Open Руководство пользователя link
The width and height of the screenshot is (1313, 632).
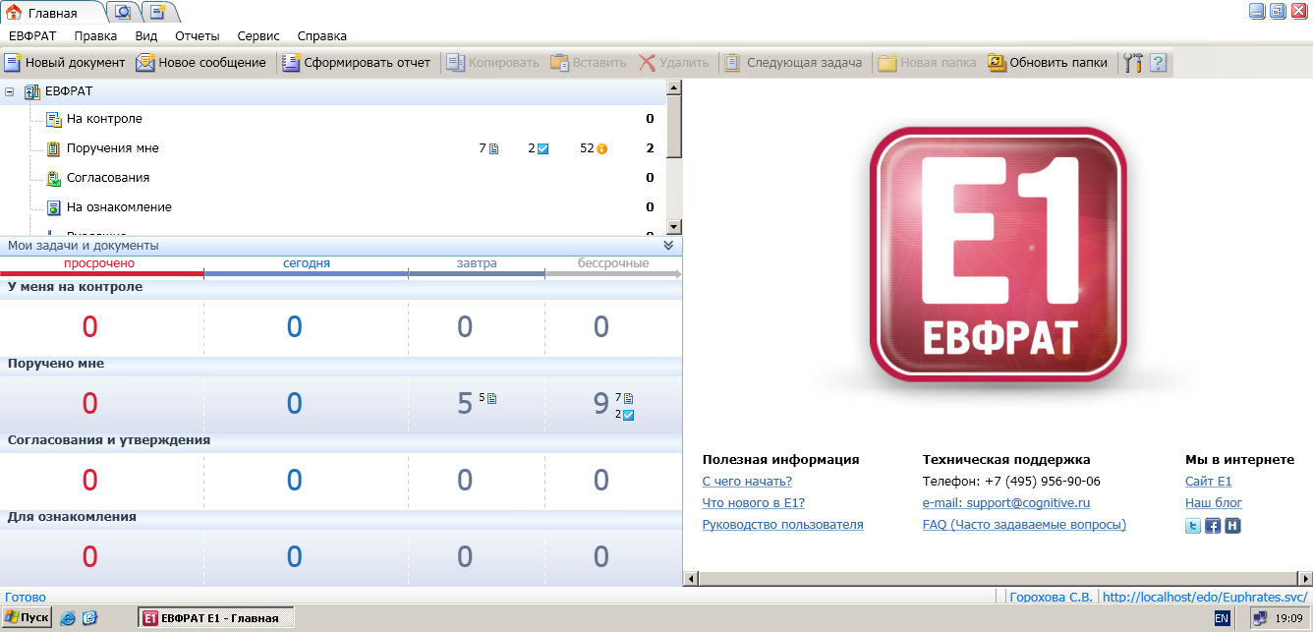[782, 525]
